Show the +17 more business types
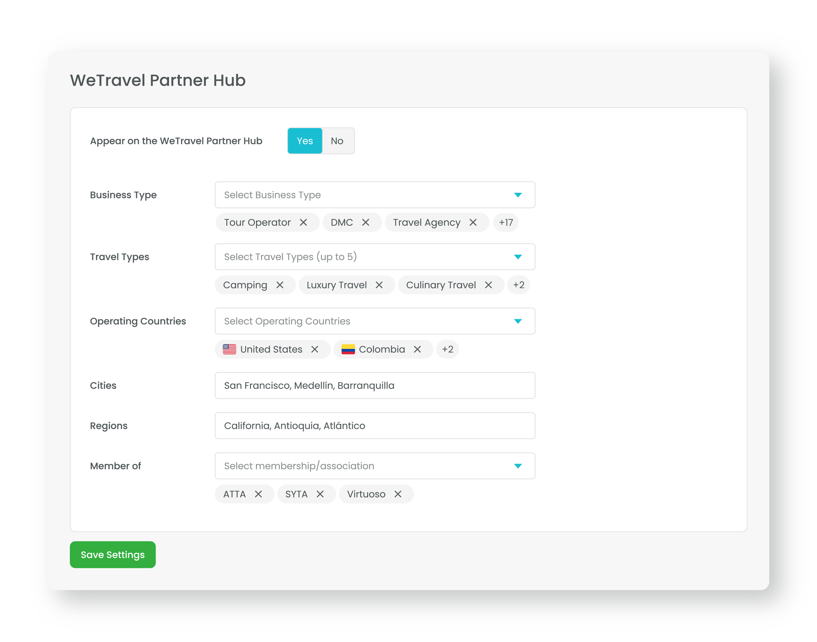Image resolution: width=817 pixels, height=642 pixels. (x=506, y=223)
